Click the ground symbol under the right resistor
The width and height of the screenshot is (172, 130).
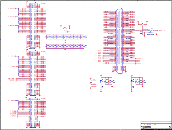coord(132,91)
